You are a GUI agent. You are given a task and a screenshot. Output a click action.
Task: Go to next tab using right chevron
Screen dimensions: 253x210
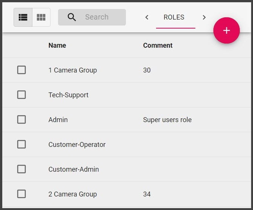[204, 17]
